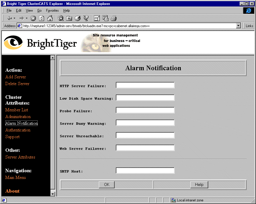Open the Address bar dropdown list
Screen dimensions: 256x204
tap(238, 26)
